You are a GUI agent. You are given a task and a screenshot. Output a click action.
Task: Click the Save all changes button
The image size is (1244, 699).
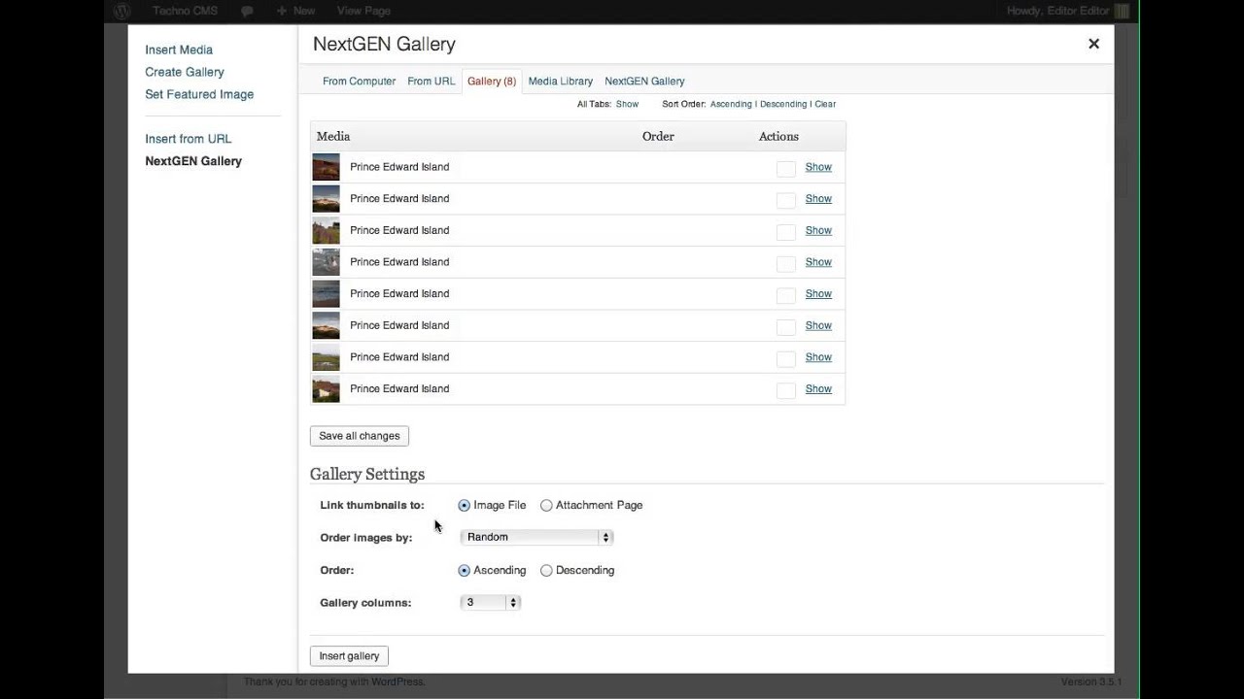point(360,436)
